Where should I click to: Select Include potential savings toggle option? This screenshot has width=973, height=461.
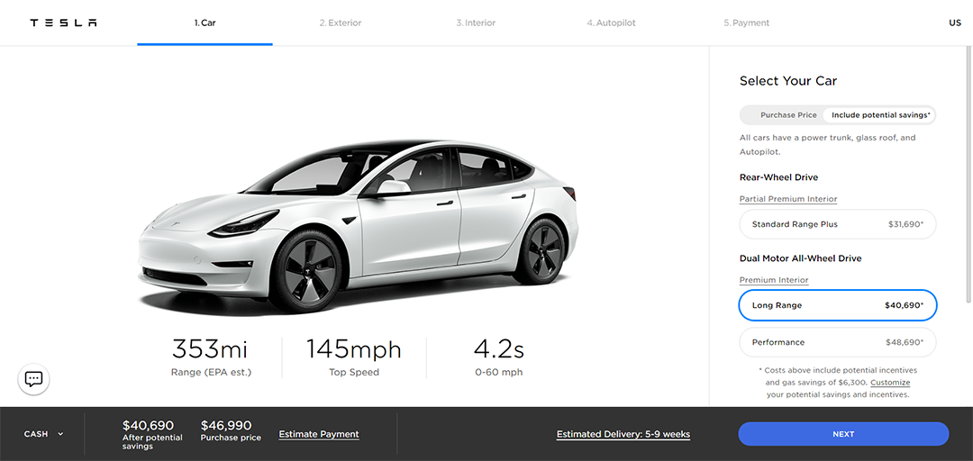880,115
